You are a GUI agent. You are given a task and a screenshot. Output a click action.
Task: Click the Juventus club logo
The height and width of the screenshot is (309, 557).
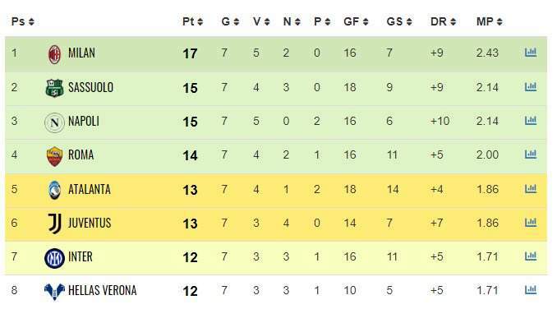pyautogui.click(x=55, y=224)
